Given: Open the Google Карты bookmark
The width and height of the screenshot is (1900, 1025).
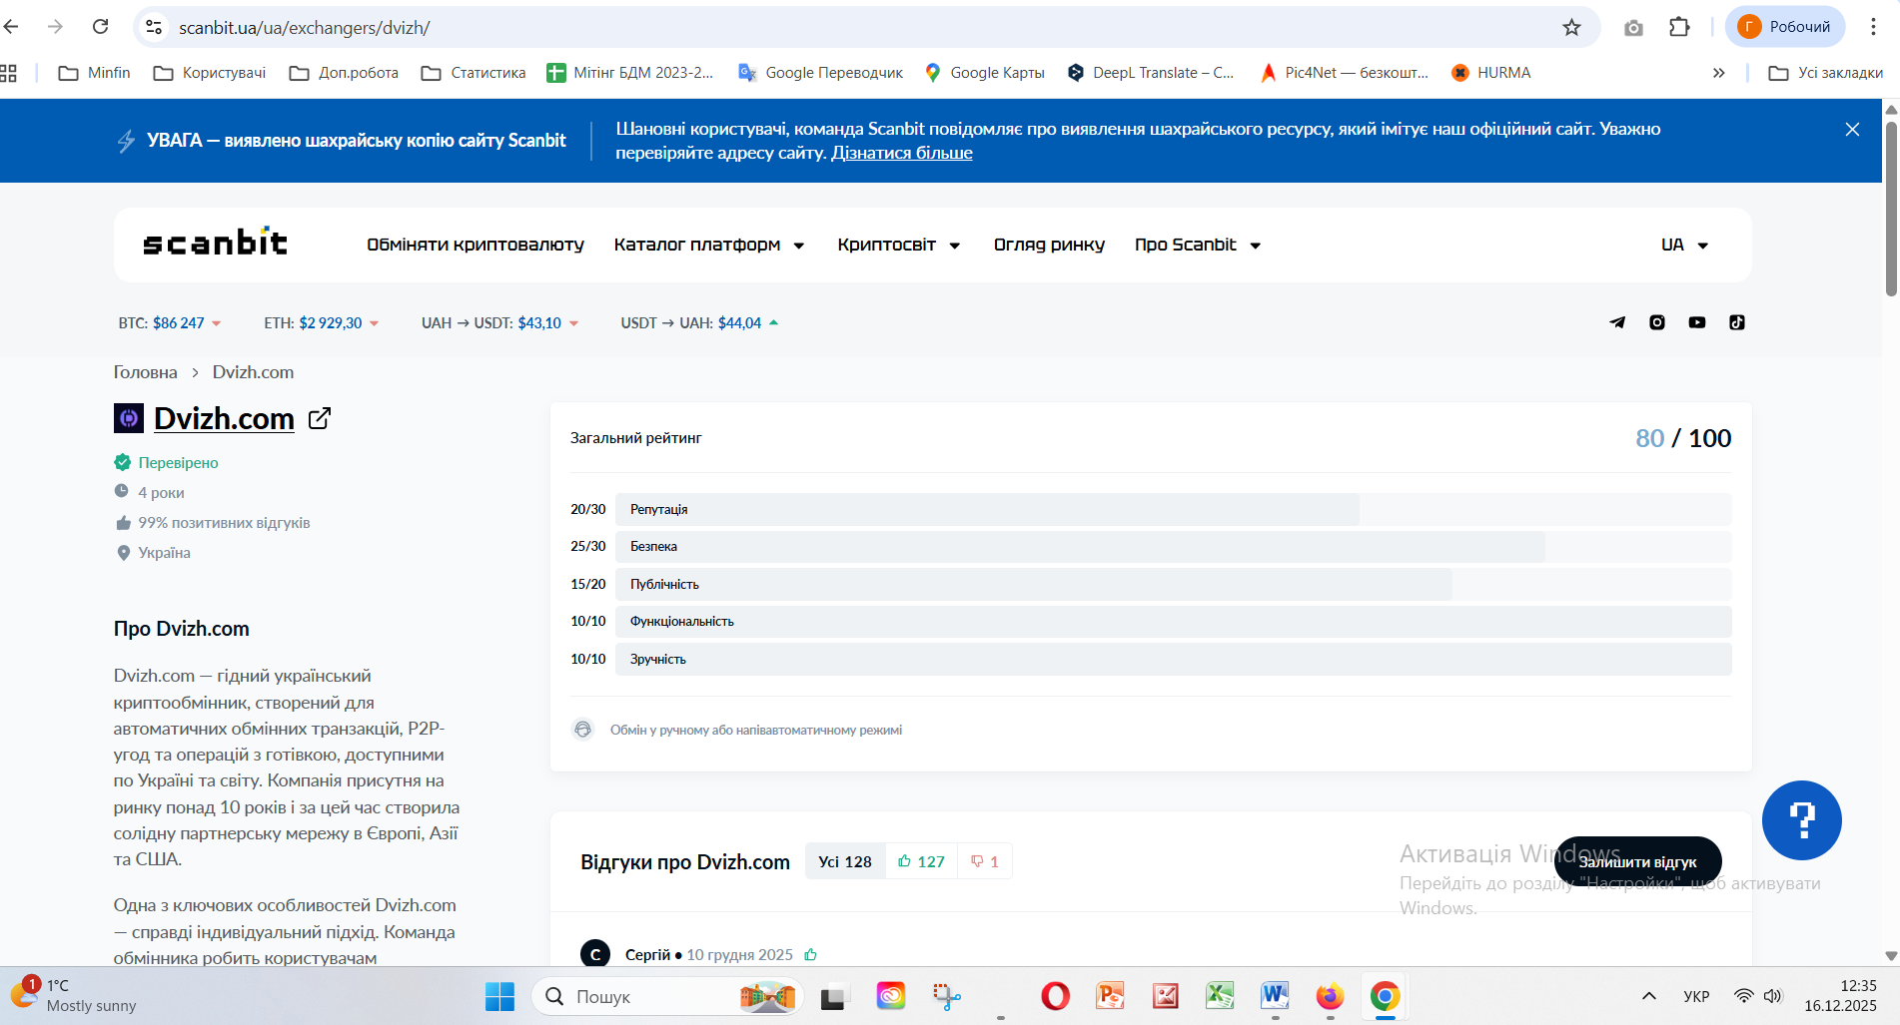Looking at the screenshot, I should point(985,73).
